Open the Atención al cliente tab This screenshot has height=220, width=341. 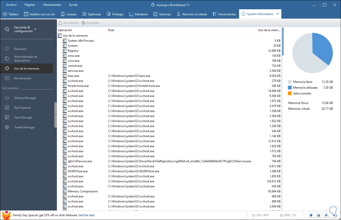[x=192, y=14]
